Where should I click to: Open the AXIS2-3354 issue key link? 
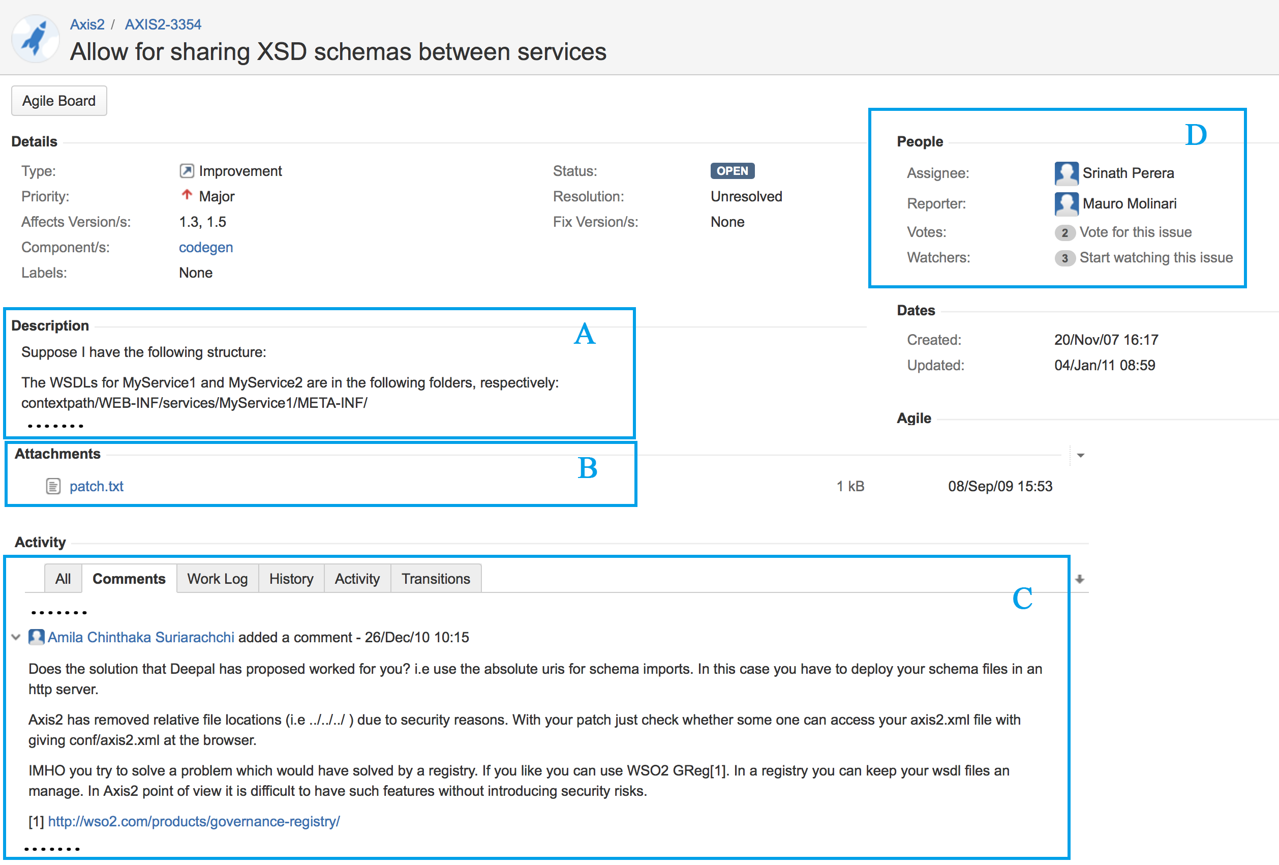point(163,25)
